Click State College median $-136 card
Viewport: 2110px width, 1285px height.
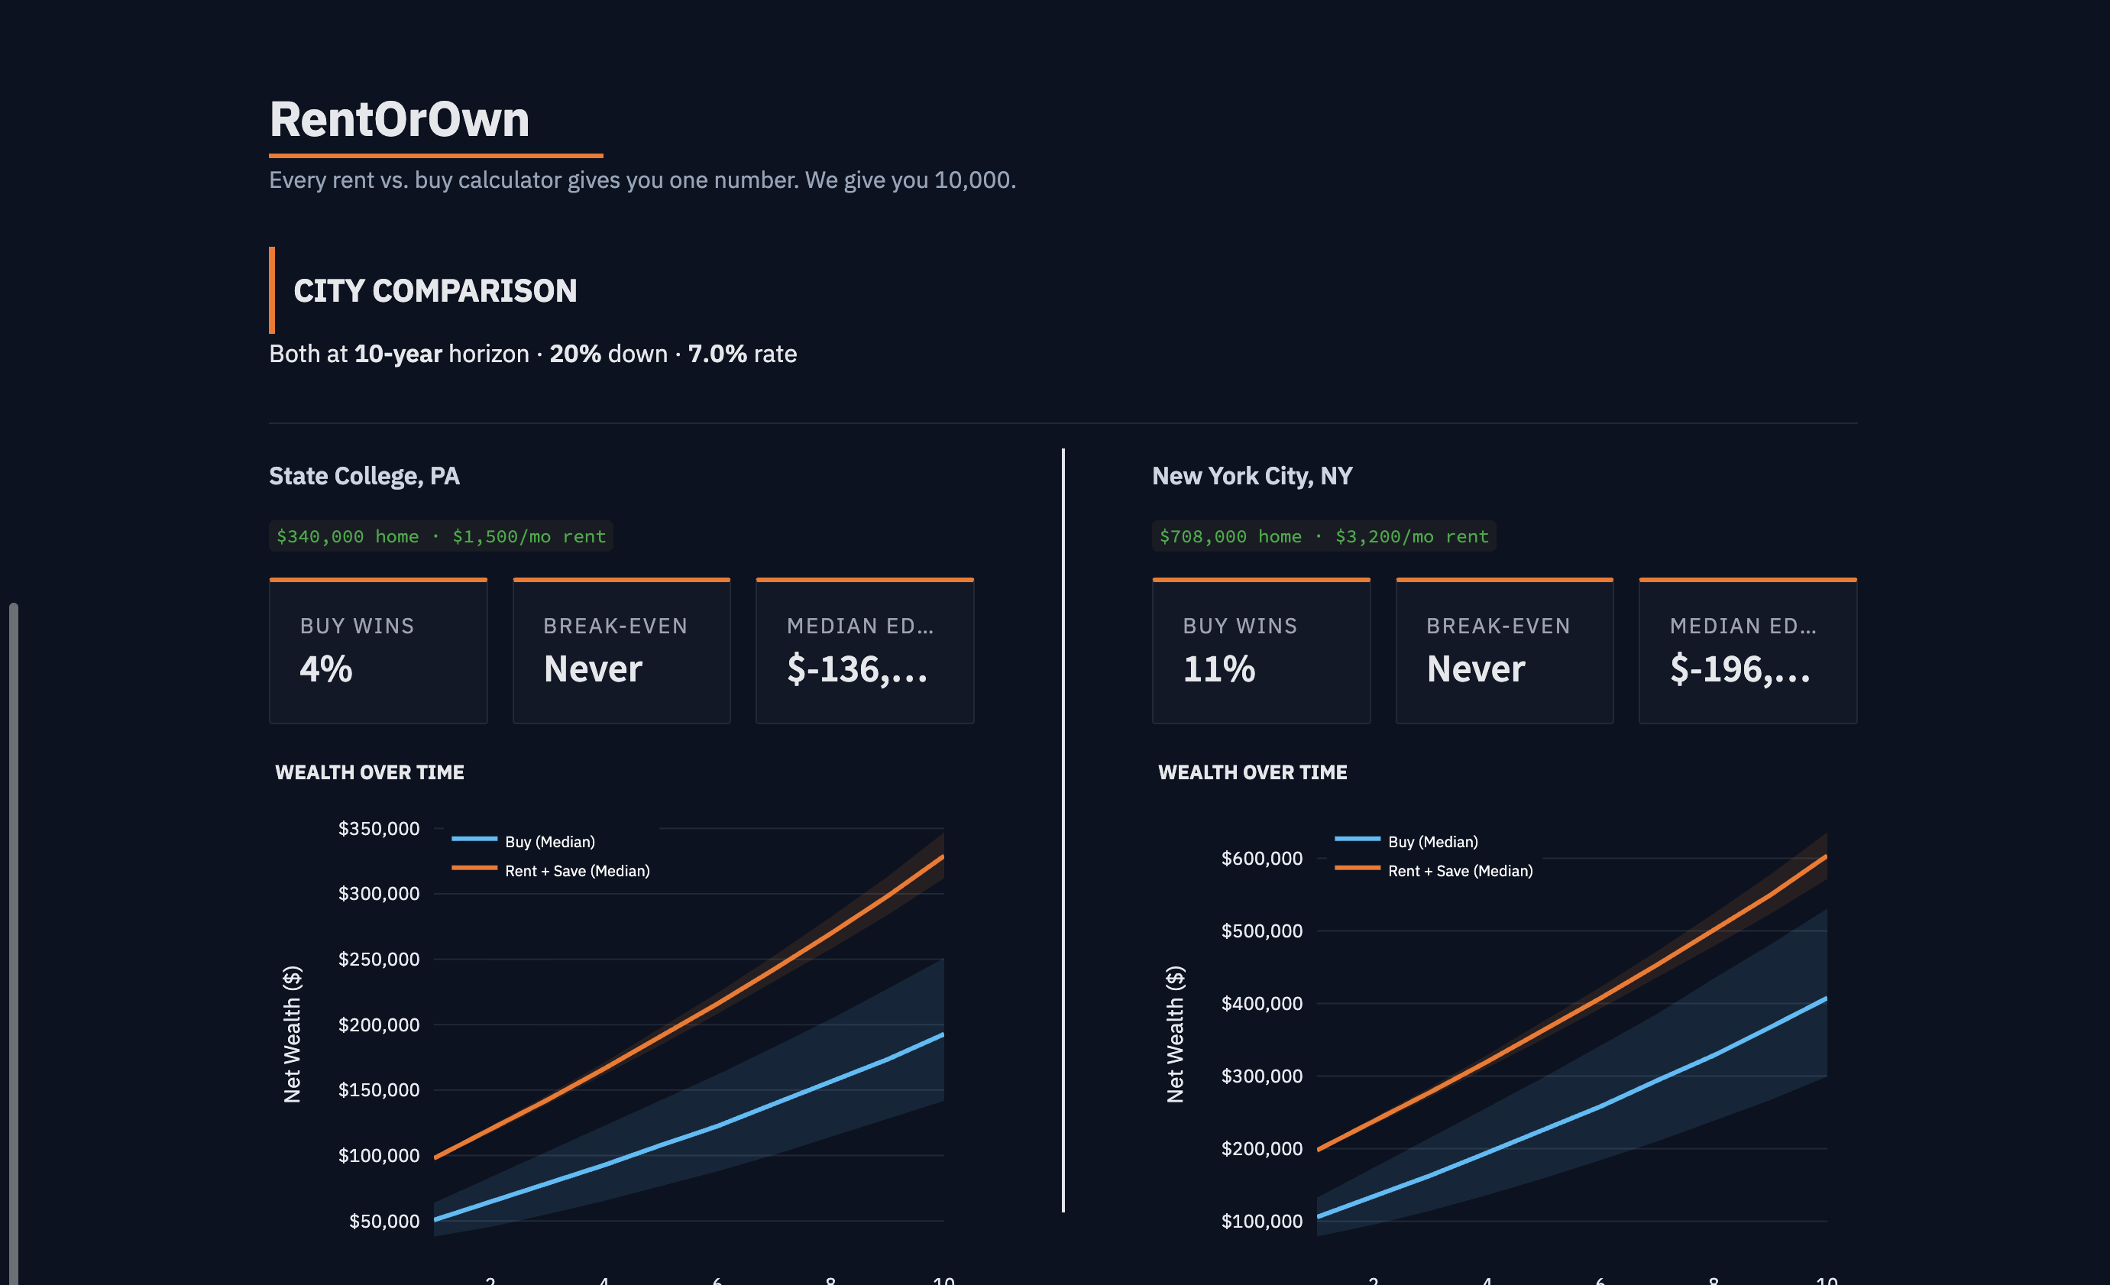864,651
